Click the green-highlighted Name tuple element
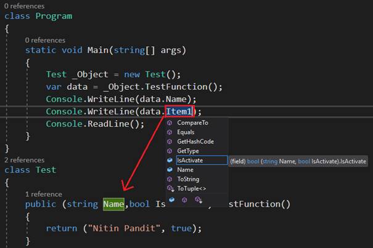Viewport: 373px width, 248px height. click(x=113, y=204)
